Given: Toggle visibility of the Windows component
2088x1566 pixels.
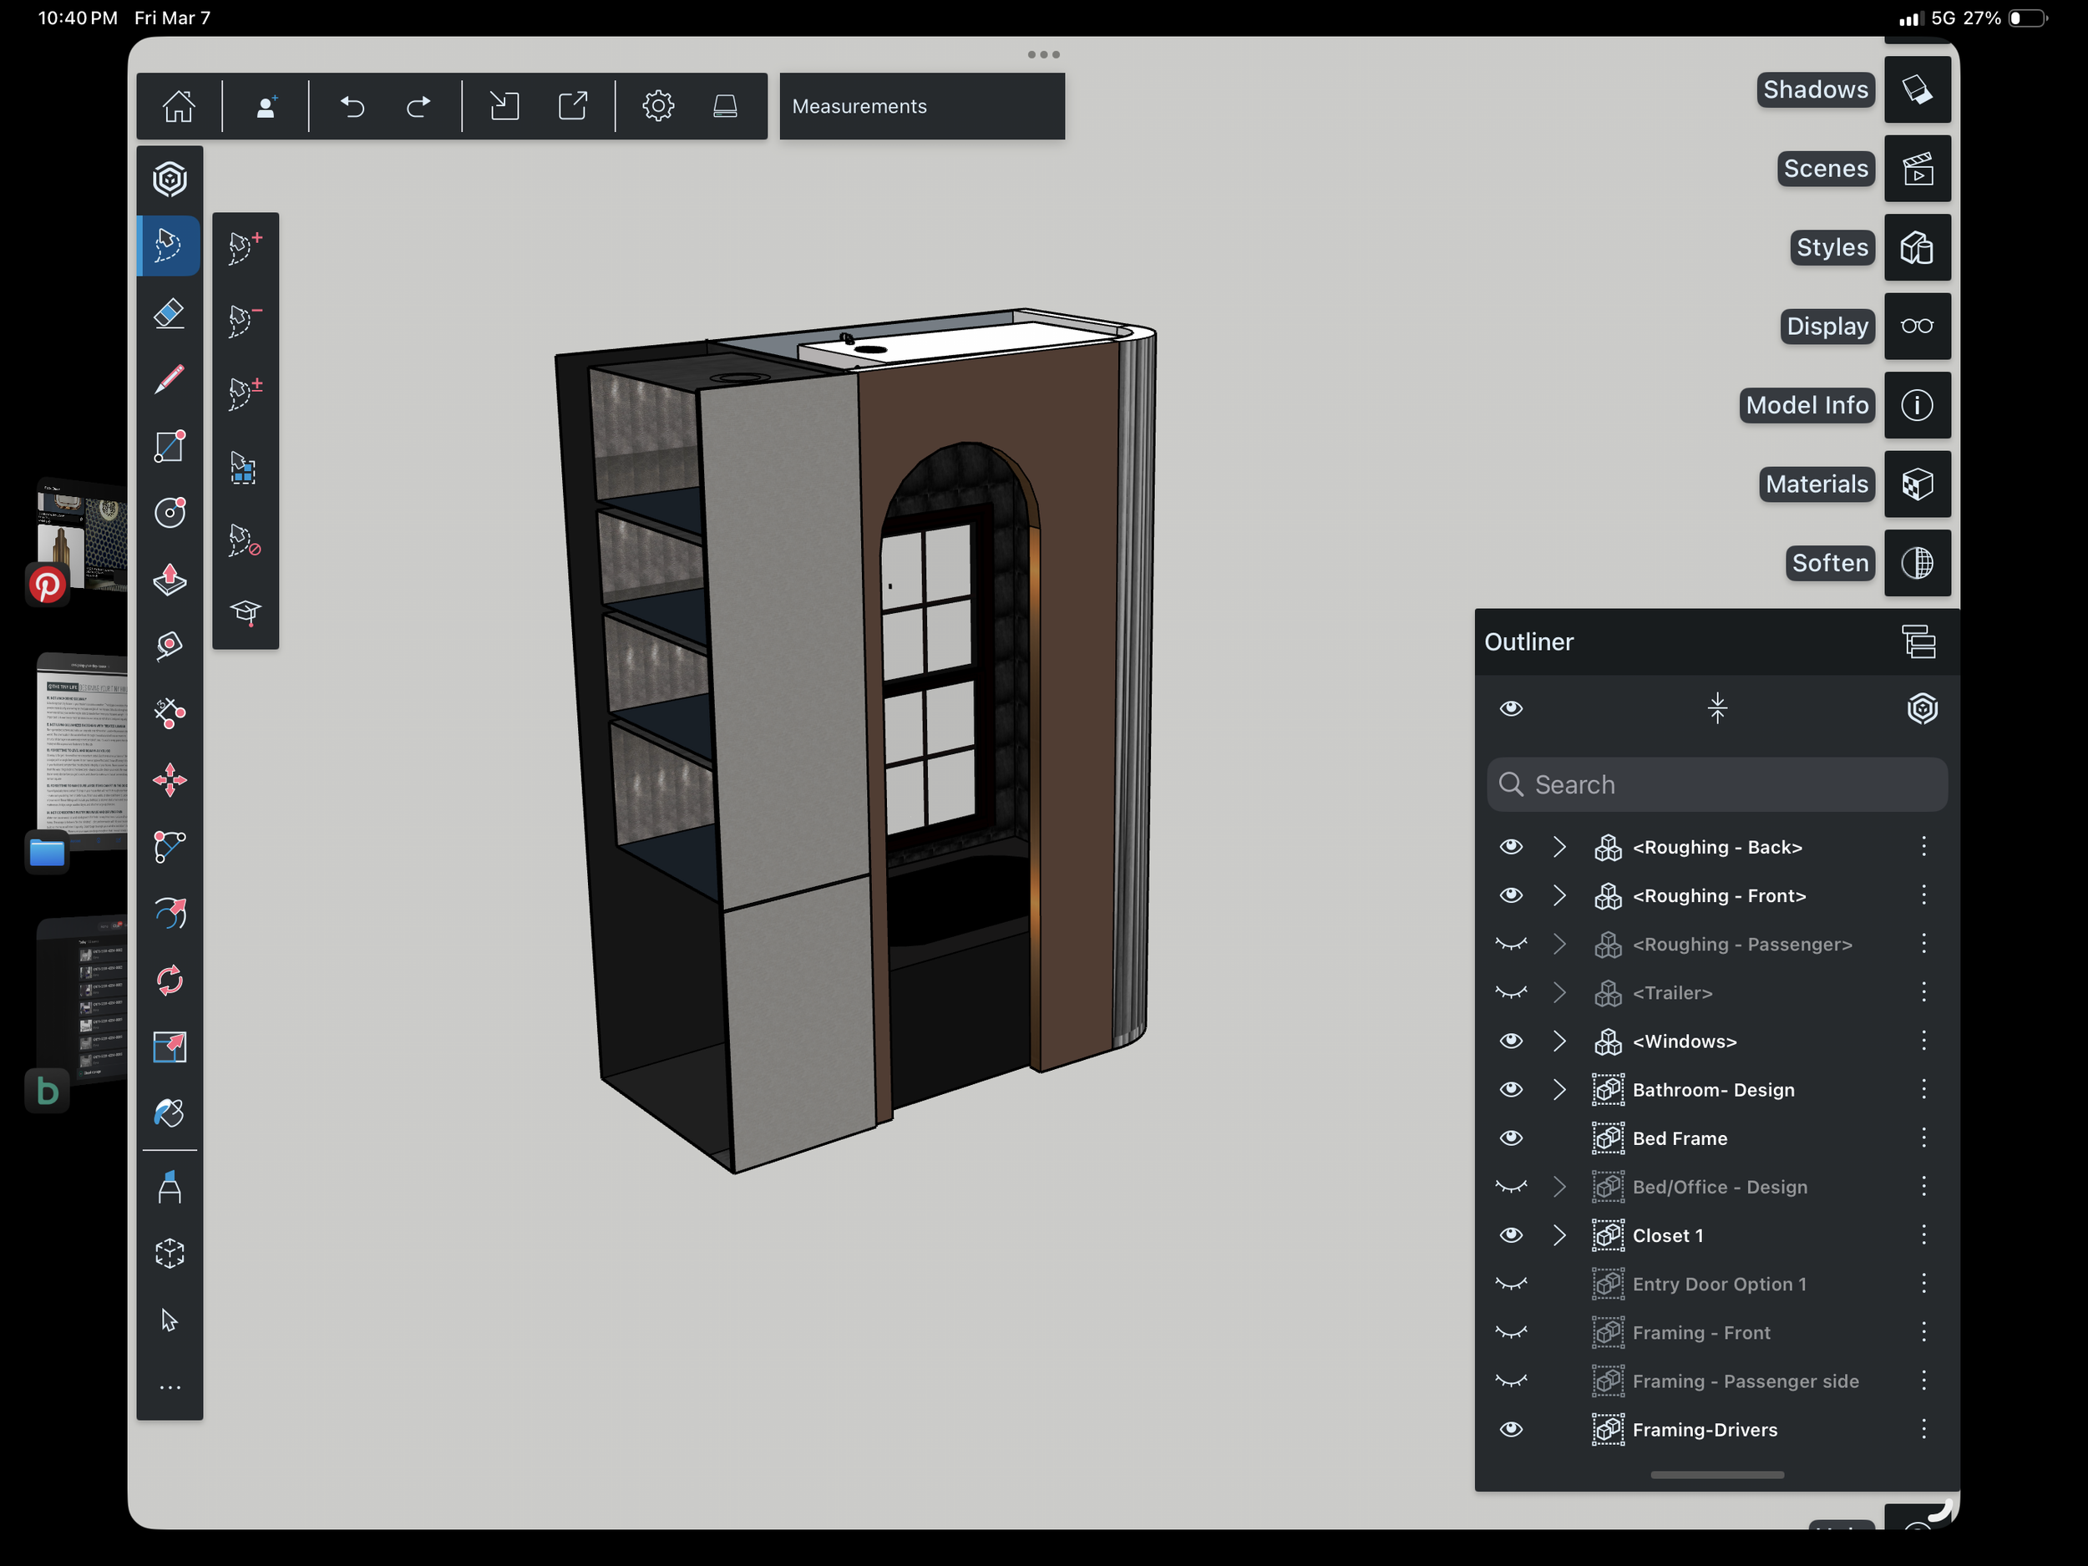Looking at the screenshot, I should pos(1511,1041).
